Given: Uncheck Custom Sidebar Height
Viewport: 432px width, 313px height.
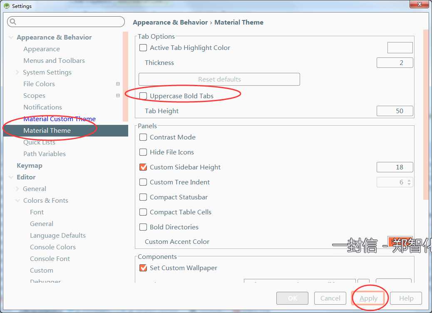Looking at the screenshot, I should tap(143, 167).
